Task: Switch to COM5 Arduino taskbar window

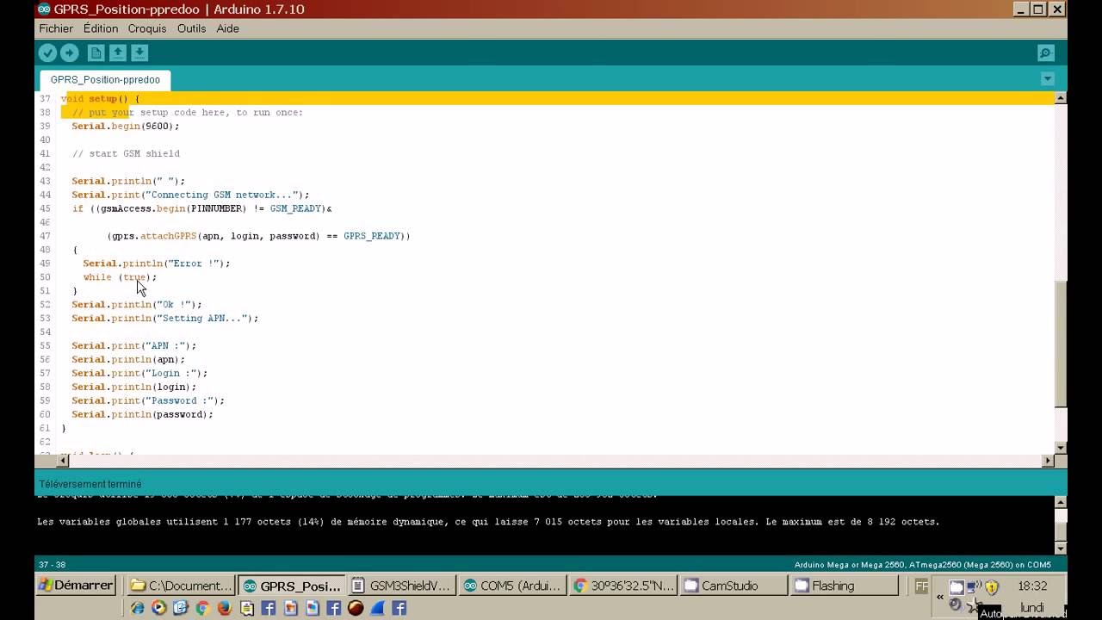Action: pyautogui.click(x=511, y=586)
